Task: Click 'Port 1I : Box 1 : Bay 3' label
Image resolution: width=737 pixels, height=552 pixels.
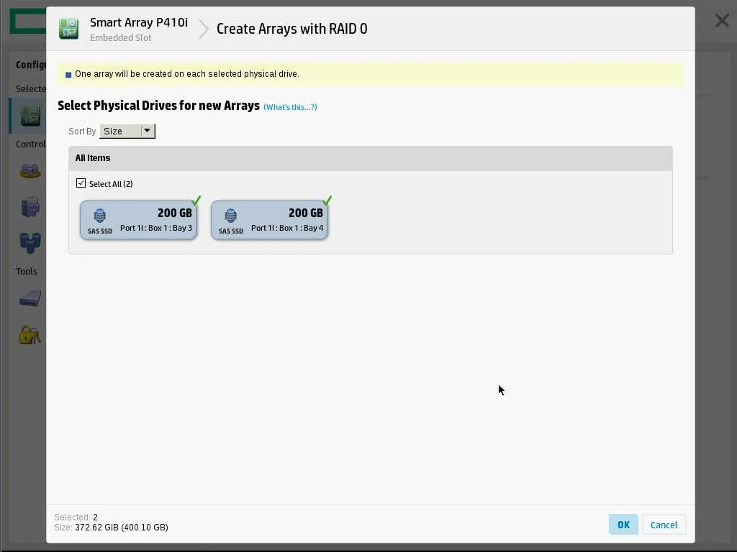Action: click(156, 228)
